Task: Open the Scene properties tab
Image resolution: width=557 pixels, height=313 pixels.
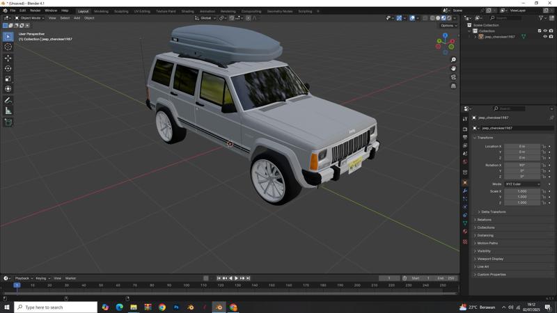Action: click(465, 154)
